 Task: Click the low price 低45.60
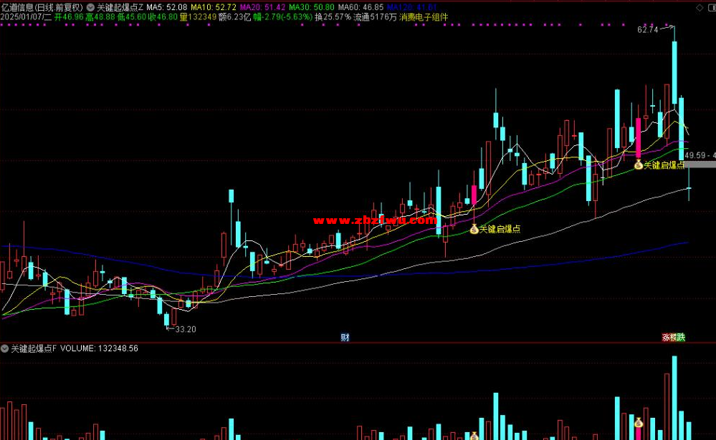131,17
